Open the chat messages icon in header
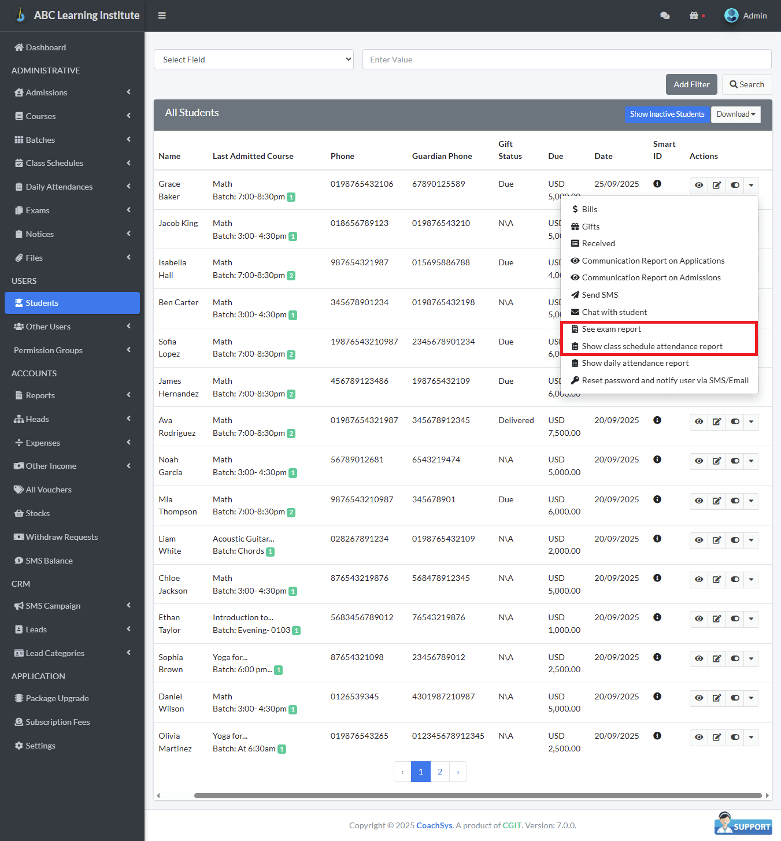Screen dimensions: 781x841 (665, 16)
